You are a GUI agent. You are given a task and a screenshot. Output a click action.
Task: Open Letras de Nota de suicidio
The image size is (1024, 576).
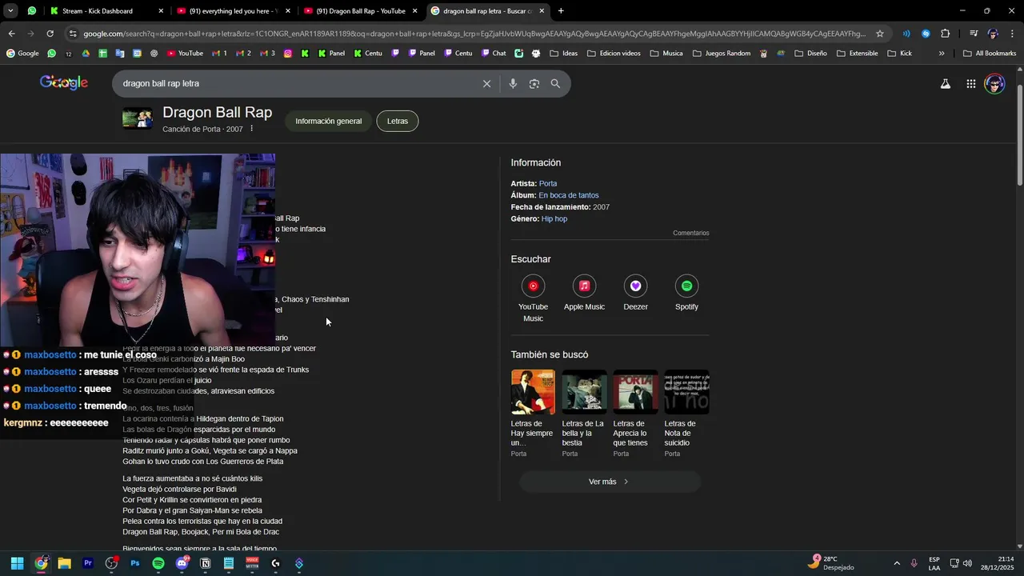click(686, 414)
